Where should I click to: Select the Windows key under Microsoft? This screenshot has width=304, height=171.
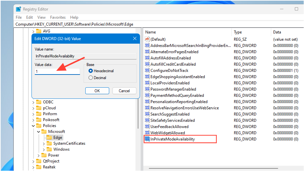[61, 149]
